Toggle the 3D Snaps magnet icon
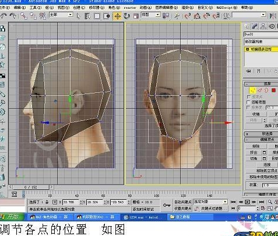 click(x=187, y=16)
